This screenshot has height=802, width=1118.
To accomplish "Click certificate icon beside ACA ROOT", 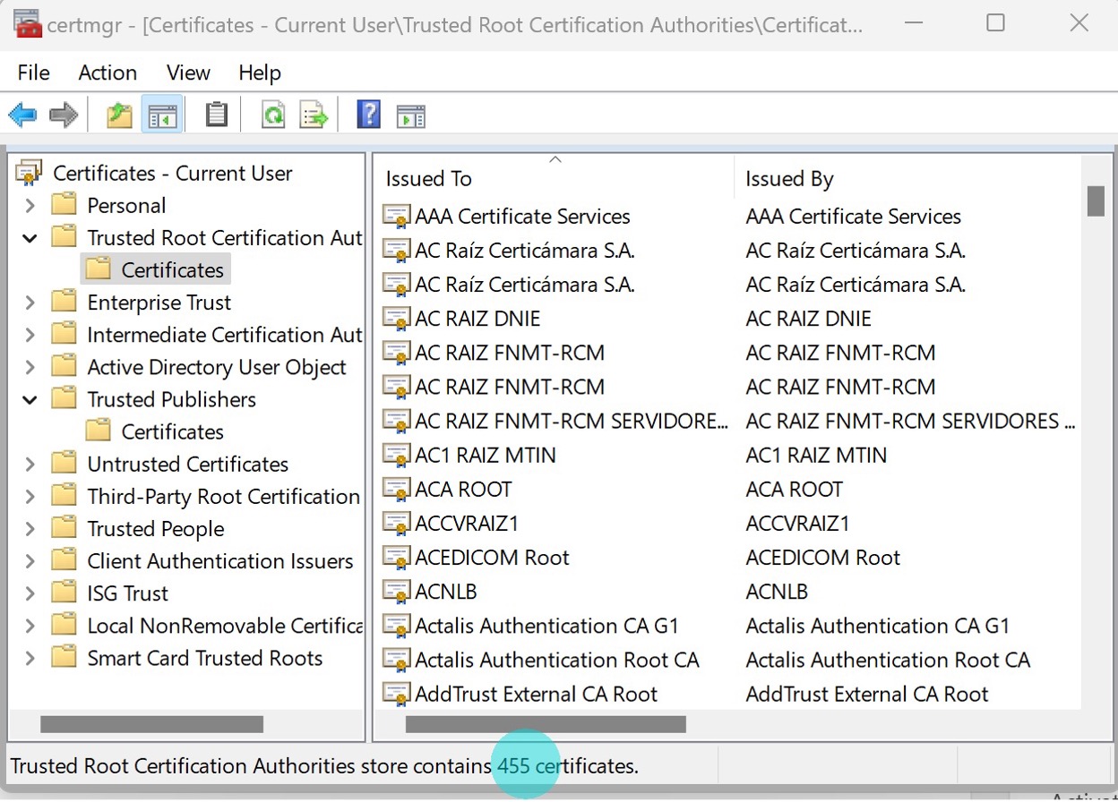I will (x=396, y=489).
